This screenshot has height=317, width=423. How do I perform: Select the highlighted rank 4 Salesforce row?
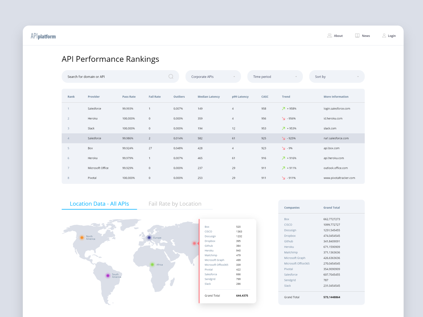[x=213, y=138]
